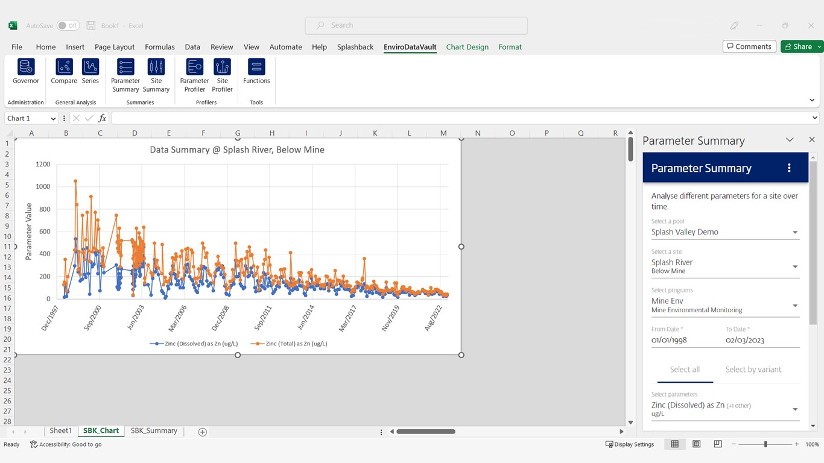
Task: Open the three-dot menu in Parameter Summary header
Action: tap(789, 168)
